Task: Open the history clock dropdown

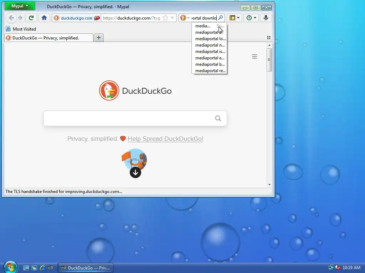Action: [251, 18]
